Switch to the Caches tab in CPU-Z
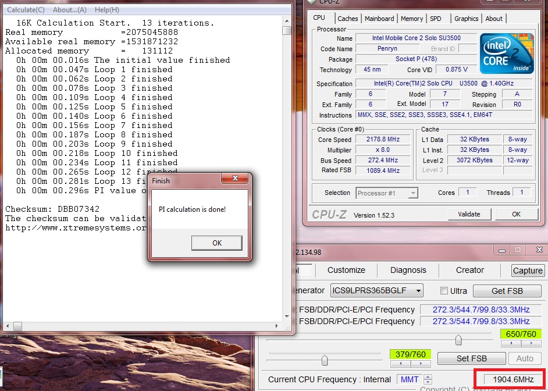This screenshot has width=548, height=391. point(348,19)
